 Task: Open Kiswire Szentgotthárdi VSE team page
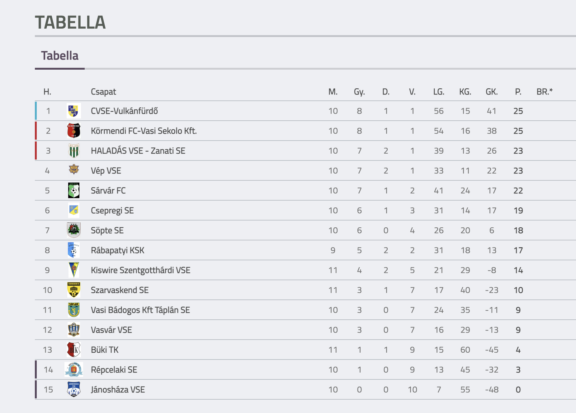[x=141, y=270]
